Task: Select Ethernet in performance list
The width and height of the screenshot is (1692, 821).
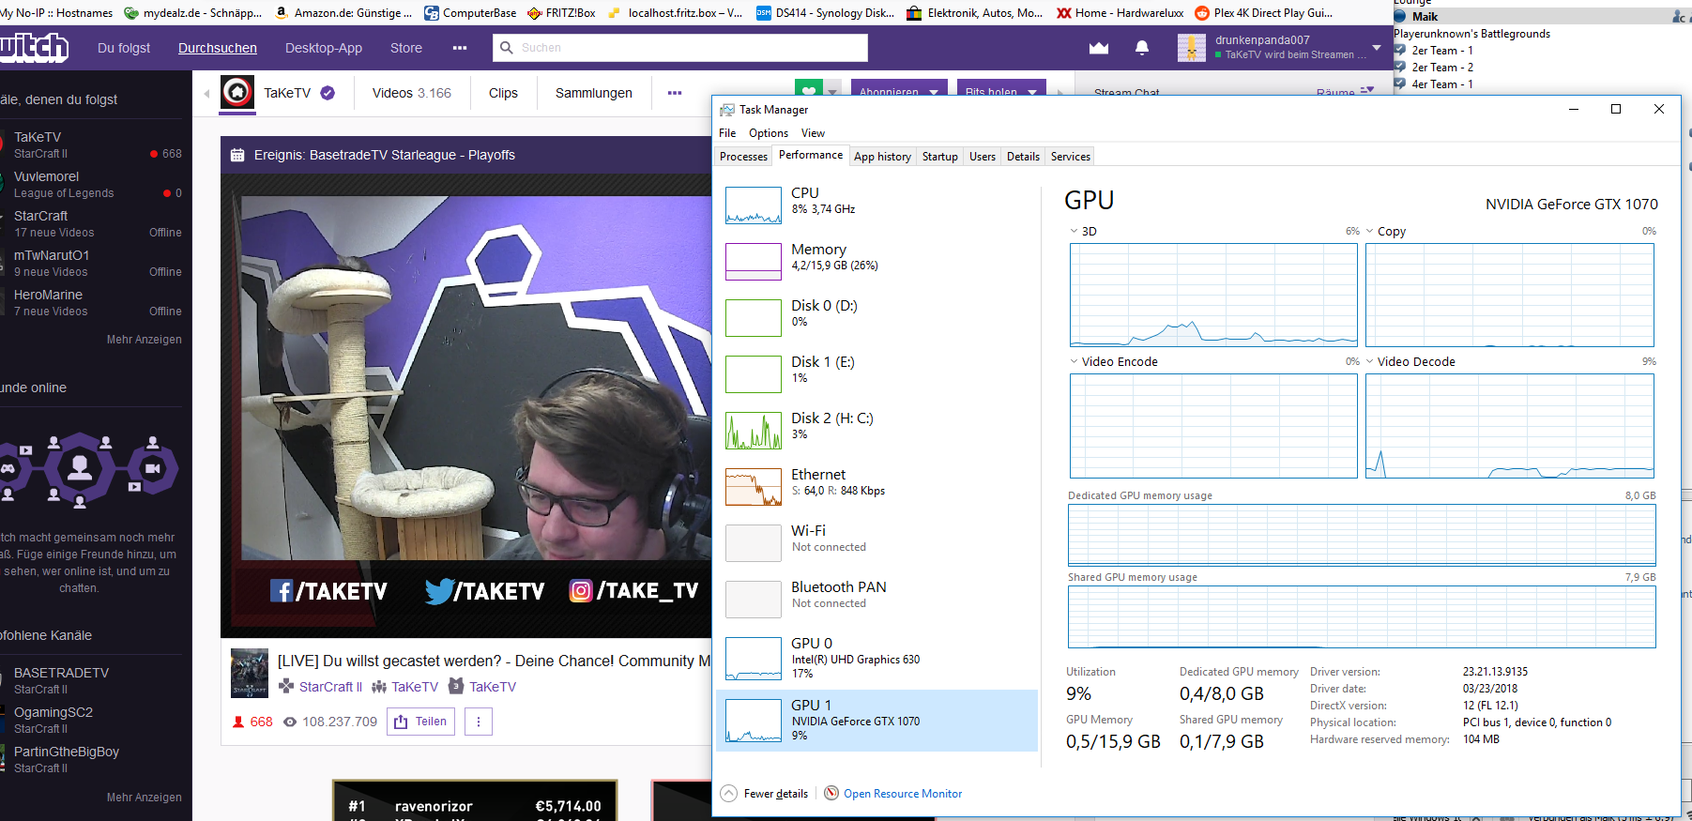Action: [x=877, y=486]
